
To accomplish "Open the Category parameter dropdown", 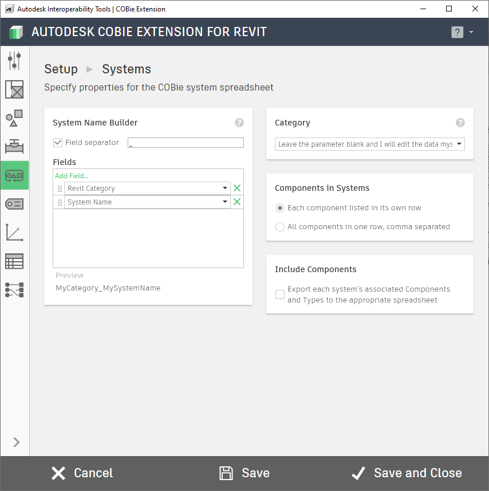I will pyautogui.click(x=370, y=144).
